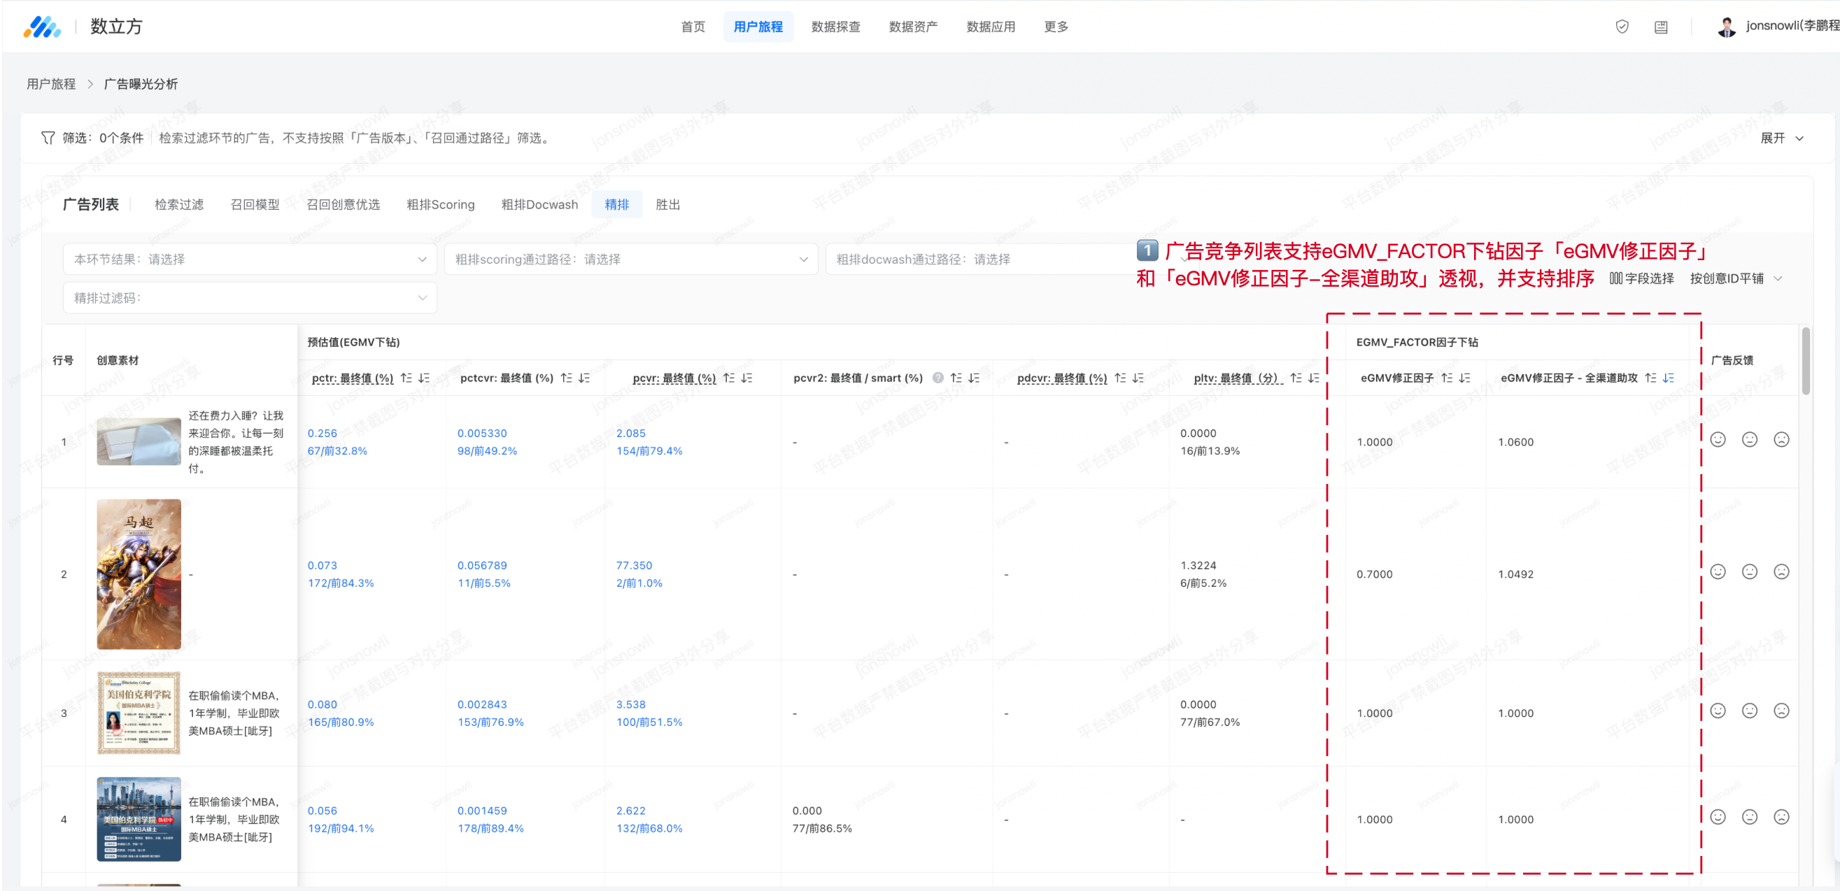Click smiley face feedback icon for row 1
Screen dimensions: 1840x891
click(1717, 440)
